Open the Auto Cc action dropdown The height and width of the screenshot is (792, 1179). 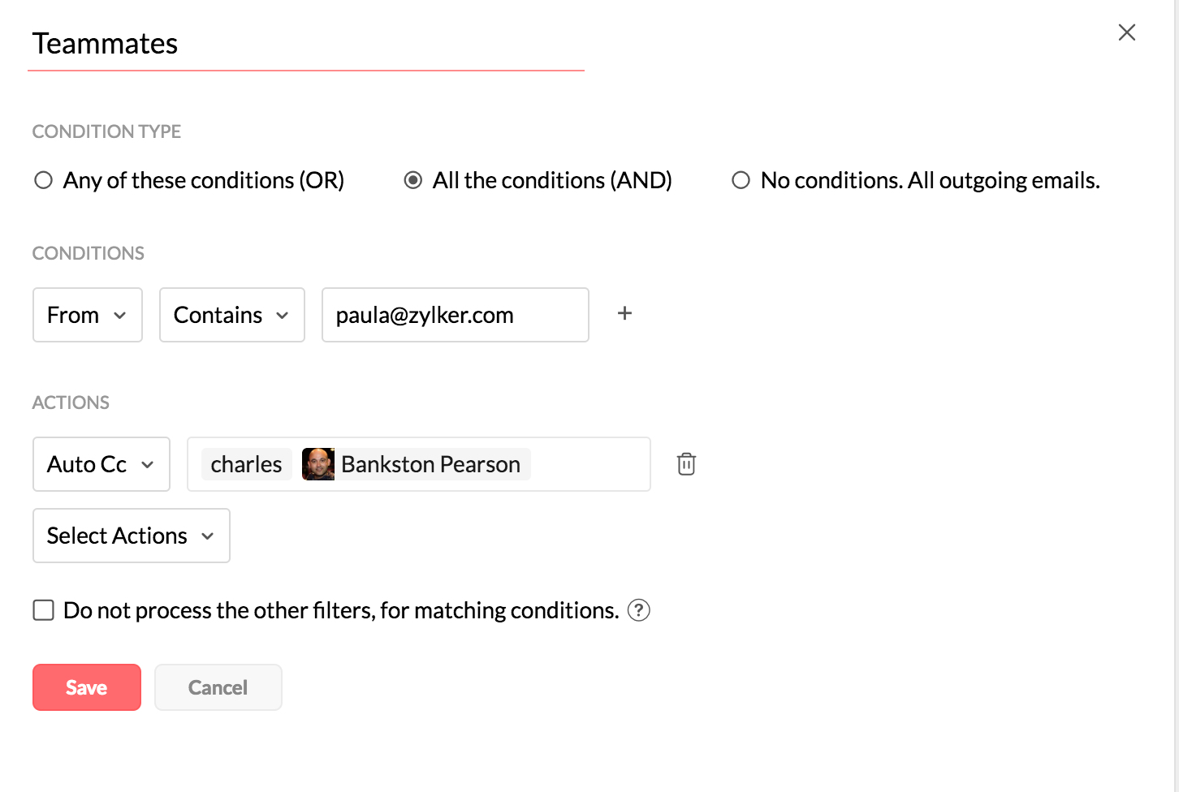(x=101, y=464)
